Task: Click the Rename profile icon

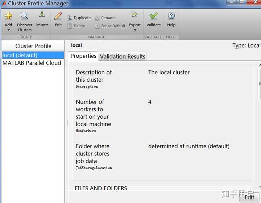Action: pos(97,18)
